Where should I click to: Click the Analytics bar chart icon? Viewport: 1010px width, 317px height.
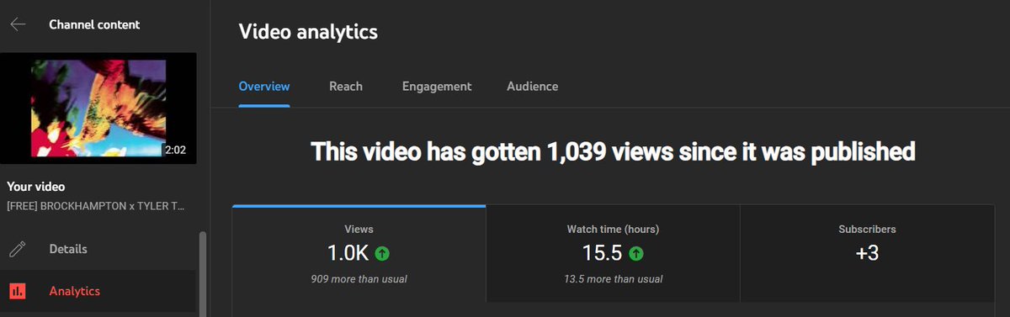[x=18, y=292]
